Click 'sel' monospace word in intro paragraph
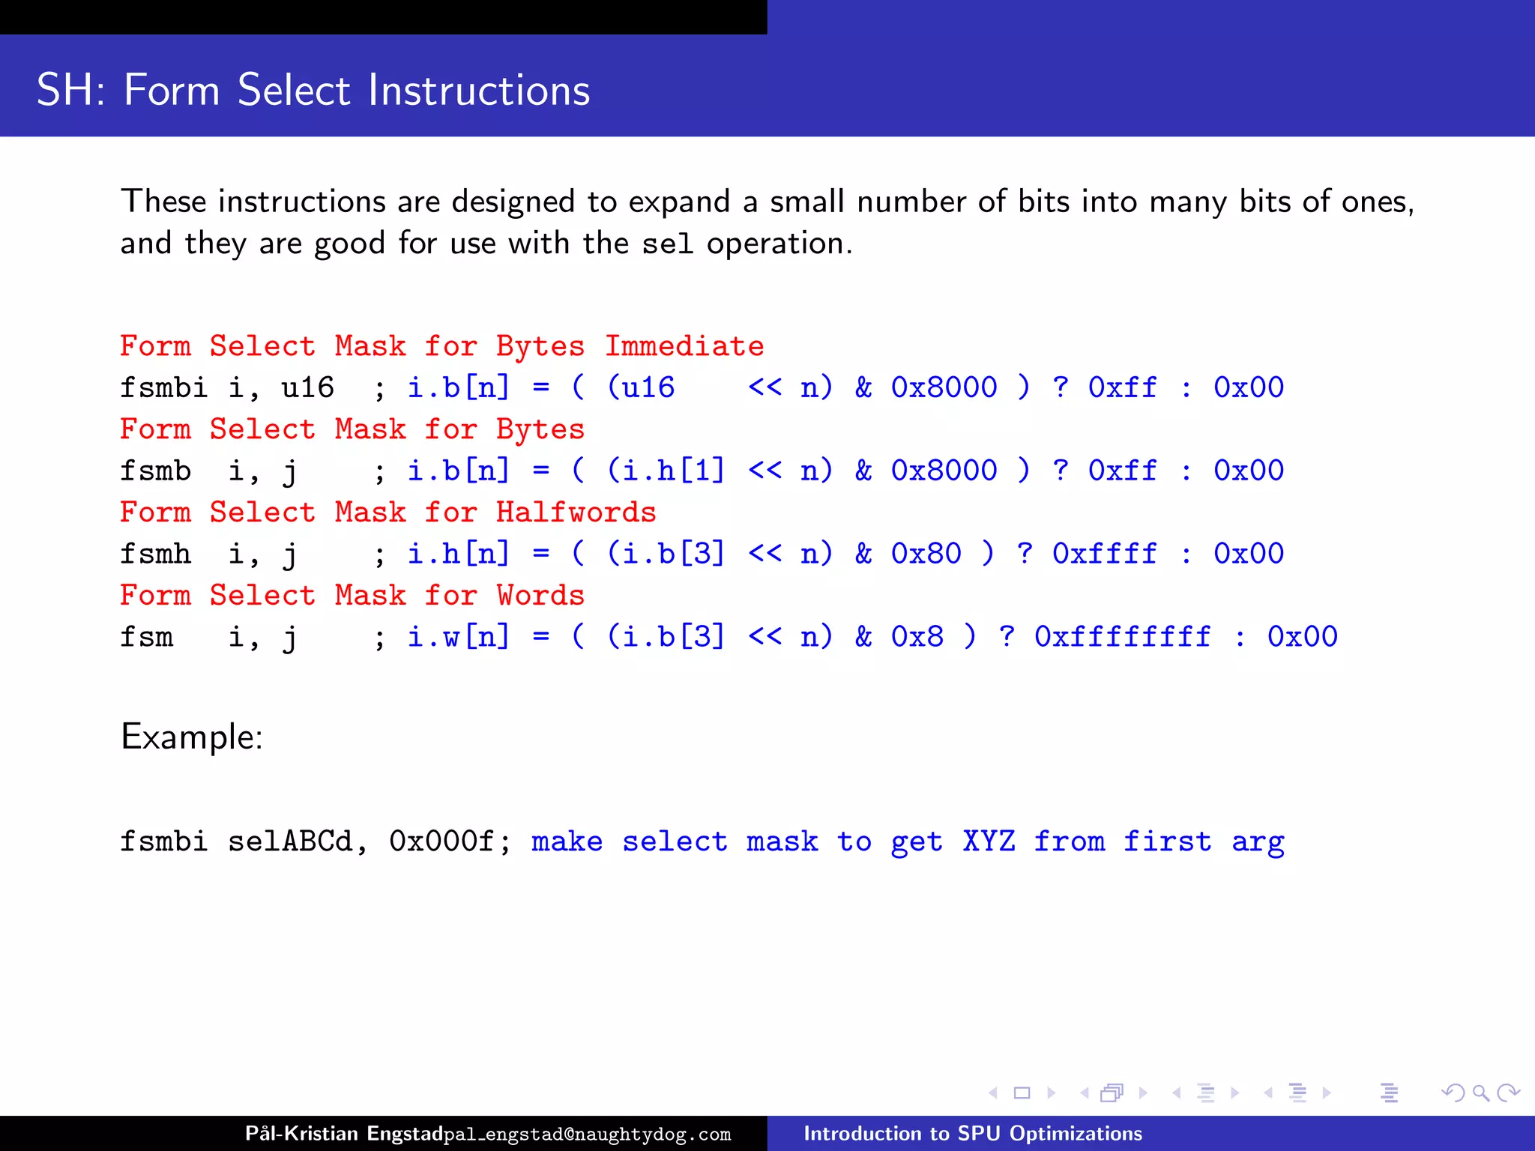The image size is (1535, 1151). [668, 244]
